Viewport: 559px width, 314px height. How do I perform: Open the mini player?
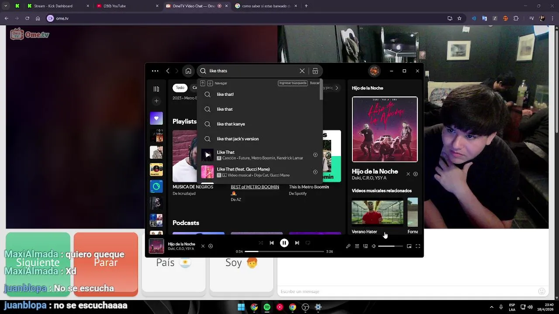coord(409,246)
